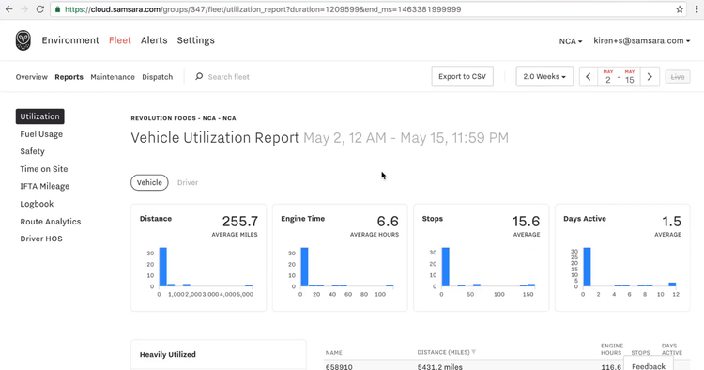Open the Driver HOS report

point(41,239)
